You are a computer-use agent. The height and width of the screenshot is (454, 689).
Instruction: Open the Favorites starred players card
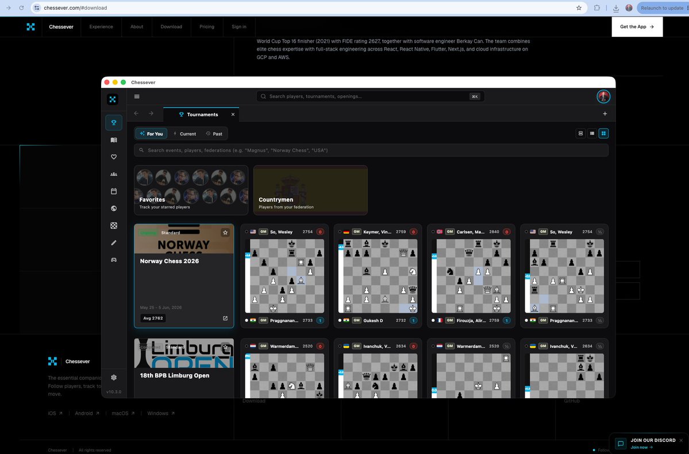tap(191, 190)
